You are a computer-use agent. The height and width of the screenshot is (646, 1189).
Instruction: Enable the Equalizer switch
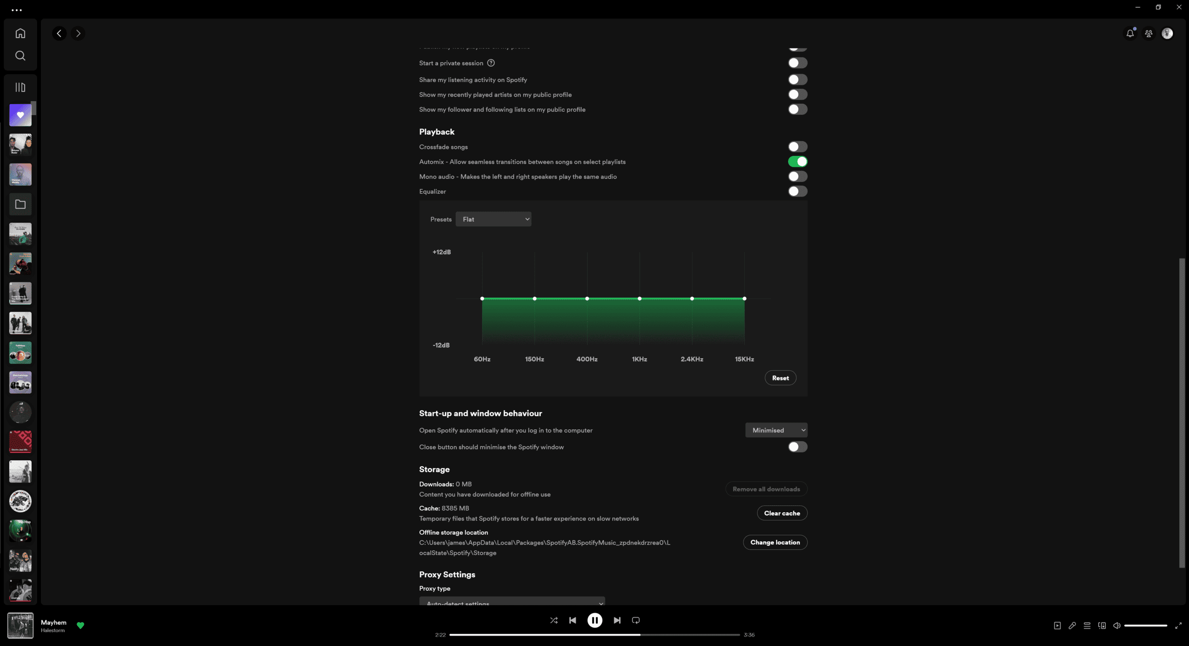[x=797, y=192]
